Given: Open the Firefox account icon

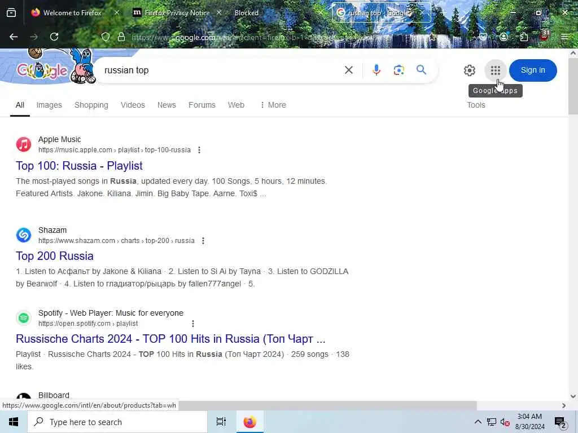Looking at the screenshot, I should [503, 37].
